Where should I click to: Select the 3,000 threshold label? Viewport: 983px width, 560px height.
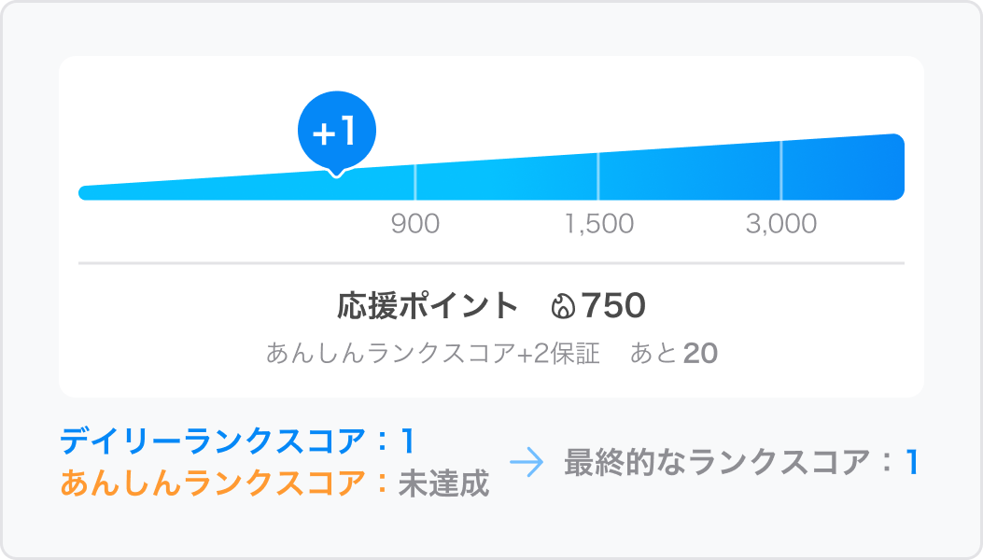(781, 224)
